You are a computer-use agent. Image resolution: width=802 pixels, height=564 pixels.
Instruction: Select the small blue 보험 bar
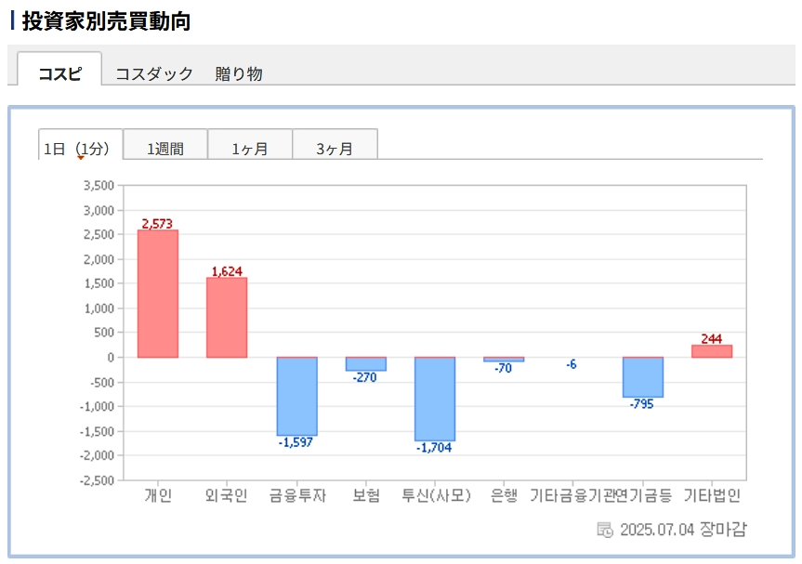pyautogui.click(x=365, y=364)
